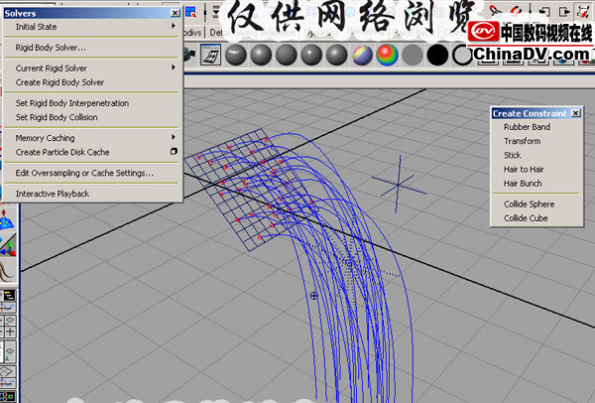Image resolution: width=595 pixels, height=403 pixels.
Task: Click the Layered Shader striped sphere icon
Action: pyautogui.click(x=362, y=55)
